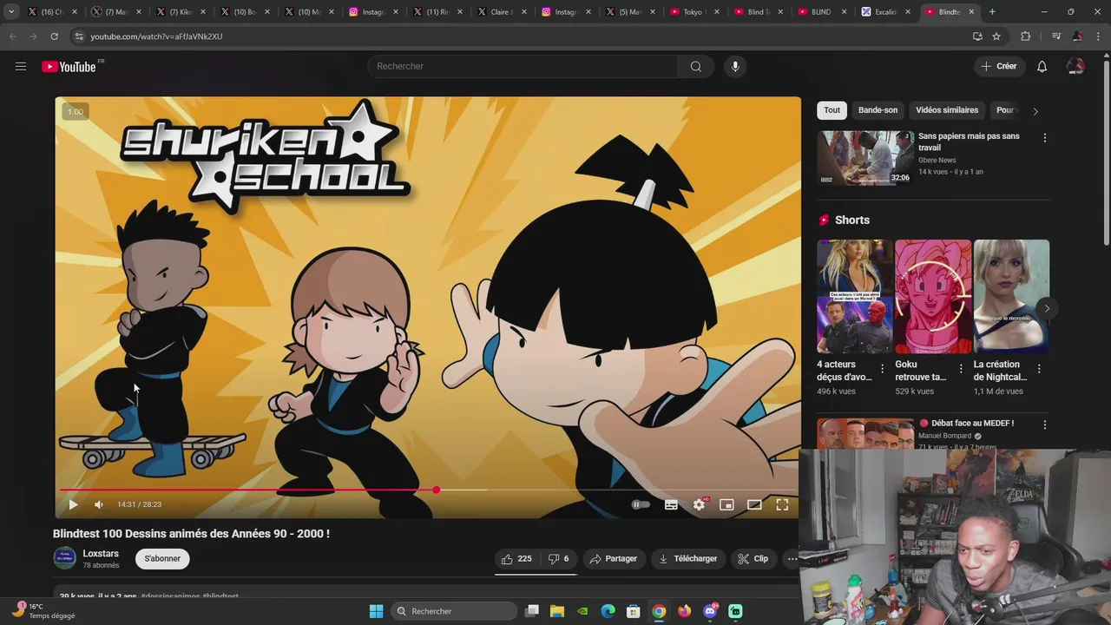Subscribe with the S'abonner button

click(162, 558)
